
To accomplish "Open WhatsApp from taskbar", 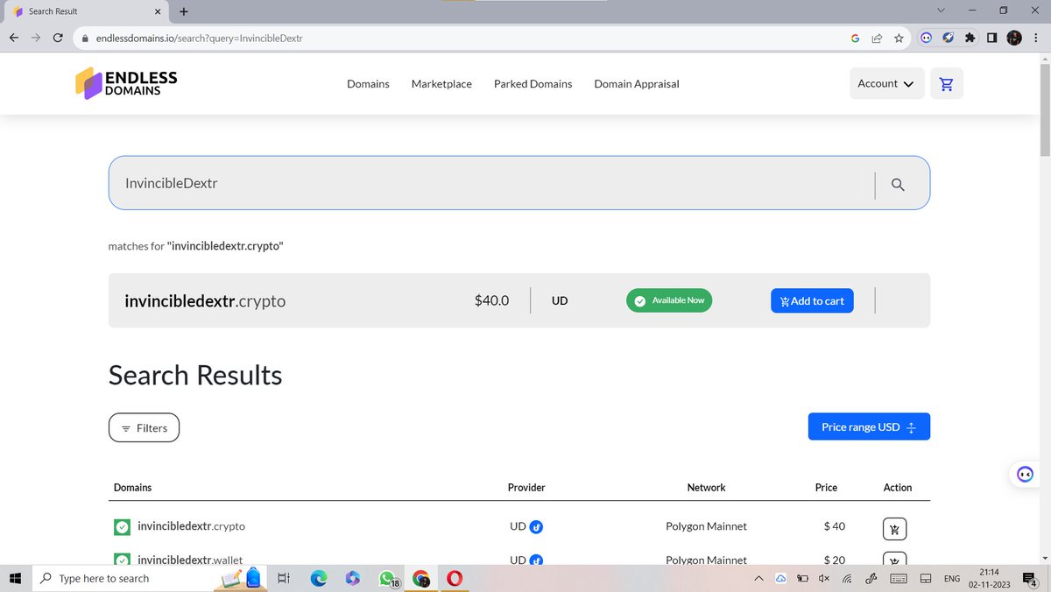I will 387,578.
